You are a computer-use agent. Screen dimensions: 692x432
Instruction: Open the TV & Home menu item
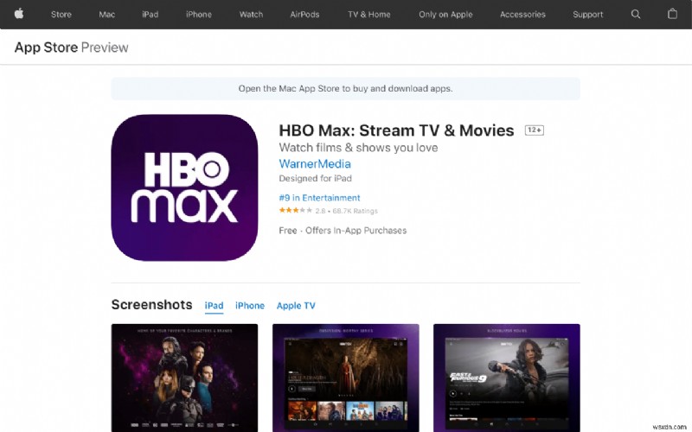pos(369,14)
